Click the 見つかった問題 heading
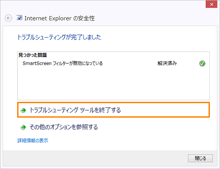 click(x=33, y=55)
